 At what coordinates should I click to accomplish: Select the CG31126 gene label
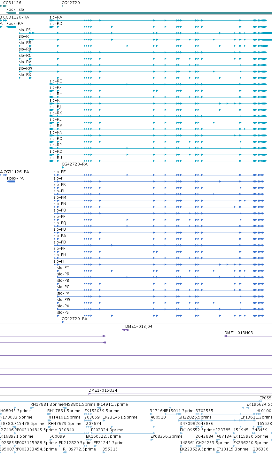[12, 3]
